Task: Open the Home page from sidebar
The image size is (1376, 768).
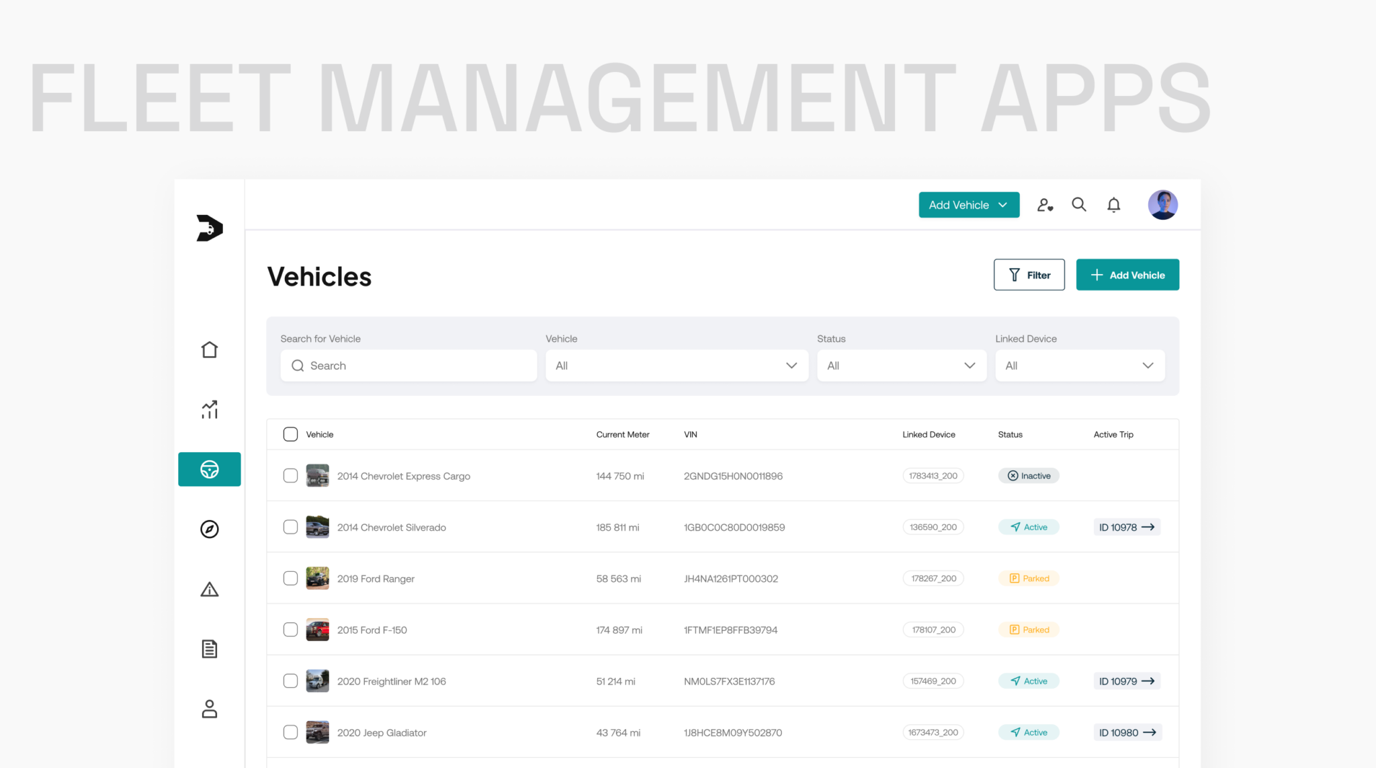Action: 209,349
